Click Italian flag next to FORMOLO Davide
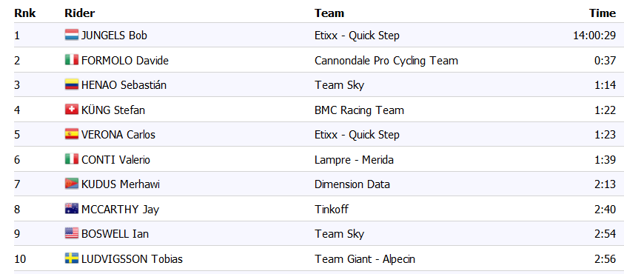This screenshot has height=274, width=624. coord(72,60)
